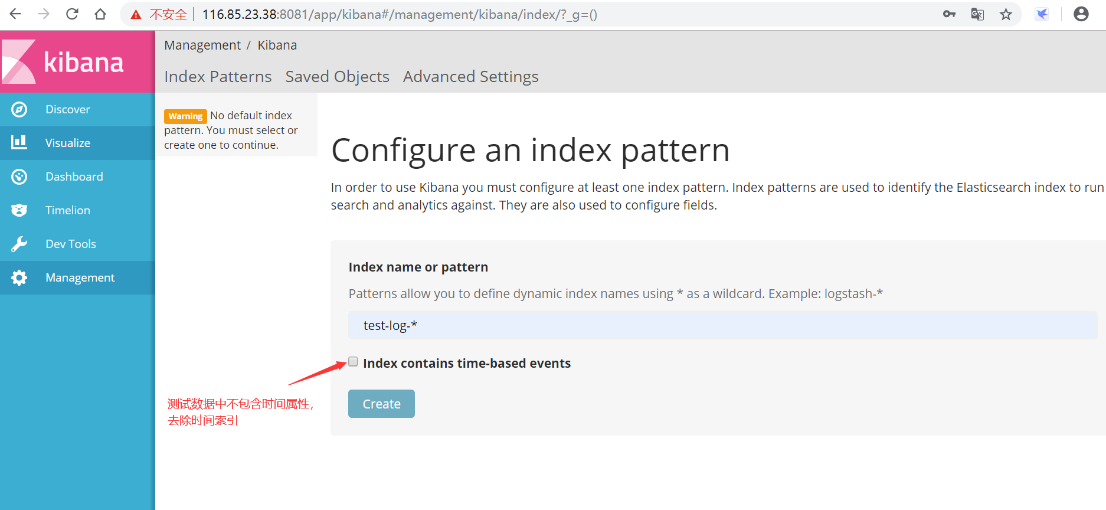Click the translate page icon
The width and height of the screenshot is (1106, 510).
pos(977,14)
